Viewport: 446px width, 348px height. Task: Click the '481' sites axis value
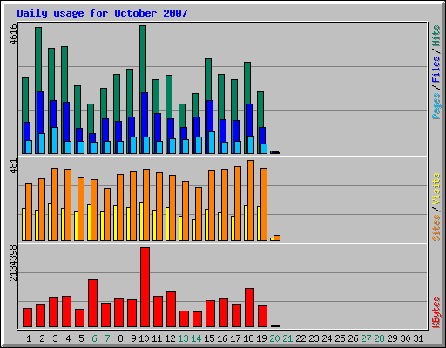(x=13, y=166)
